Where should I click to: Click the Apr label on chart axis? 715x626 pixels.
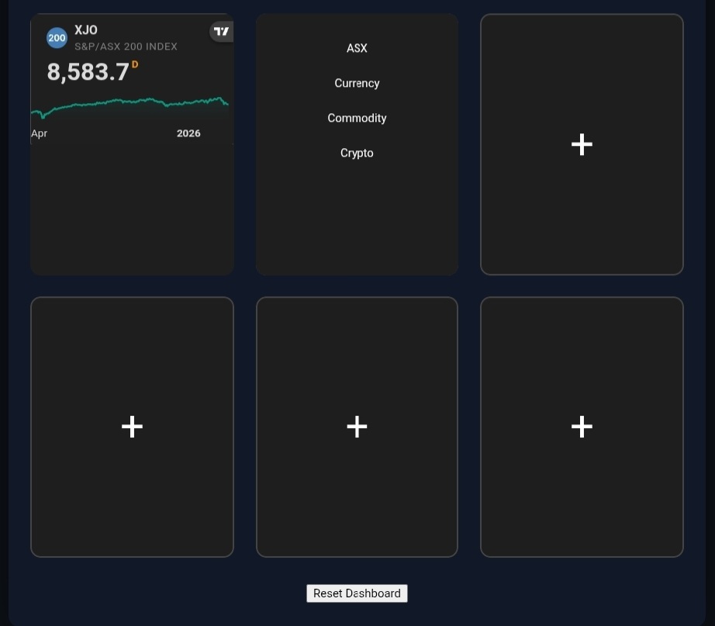tap(39, 133)
